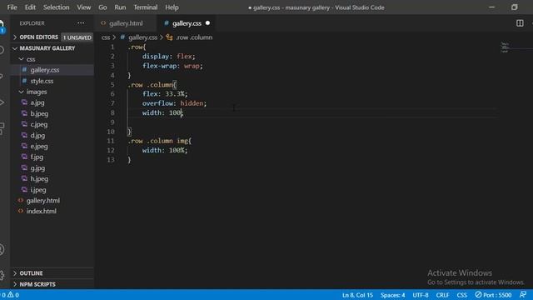The width and height of the screenshot is (533, 300).
Task: Click the minimap code preview
Action: point(505,47)
